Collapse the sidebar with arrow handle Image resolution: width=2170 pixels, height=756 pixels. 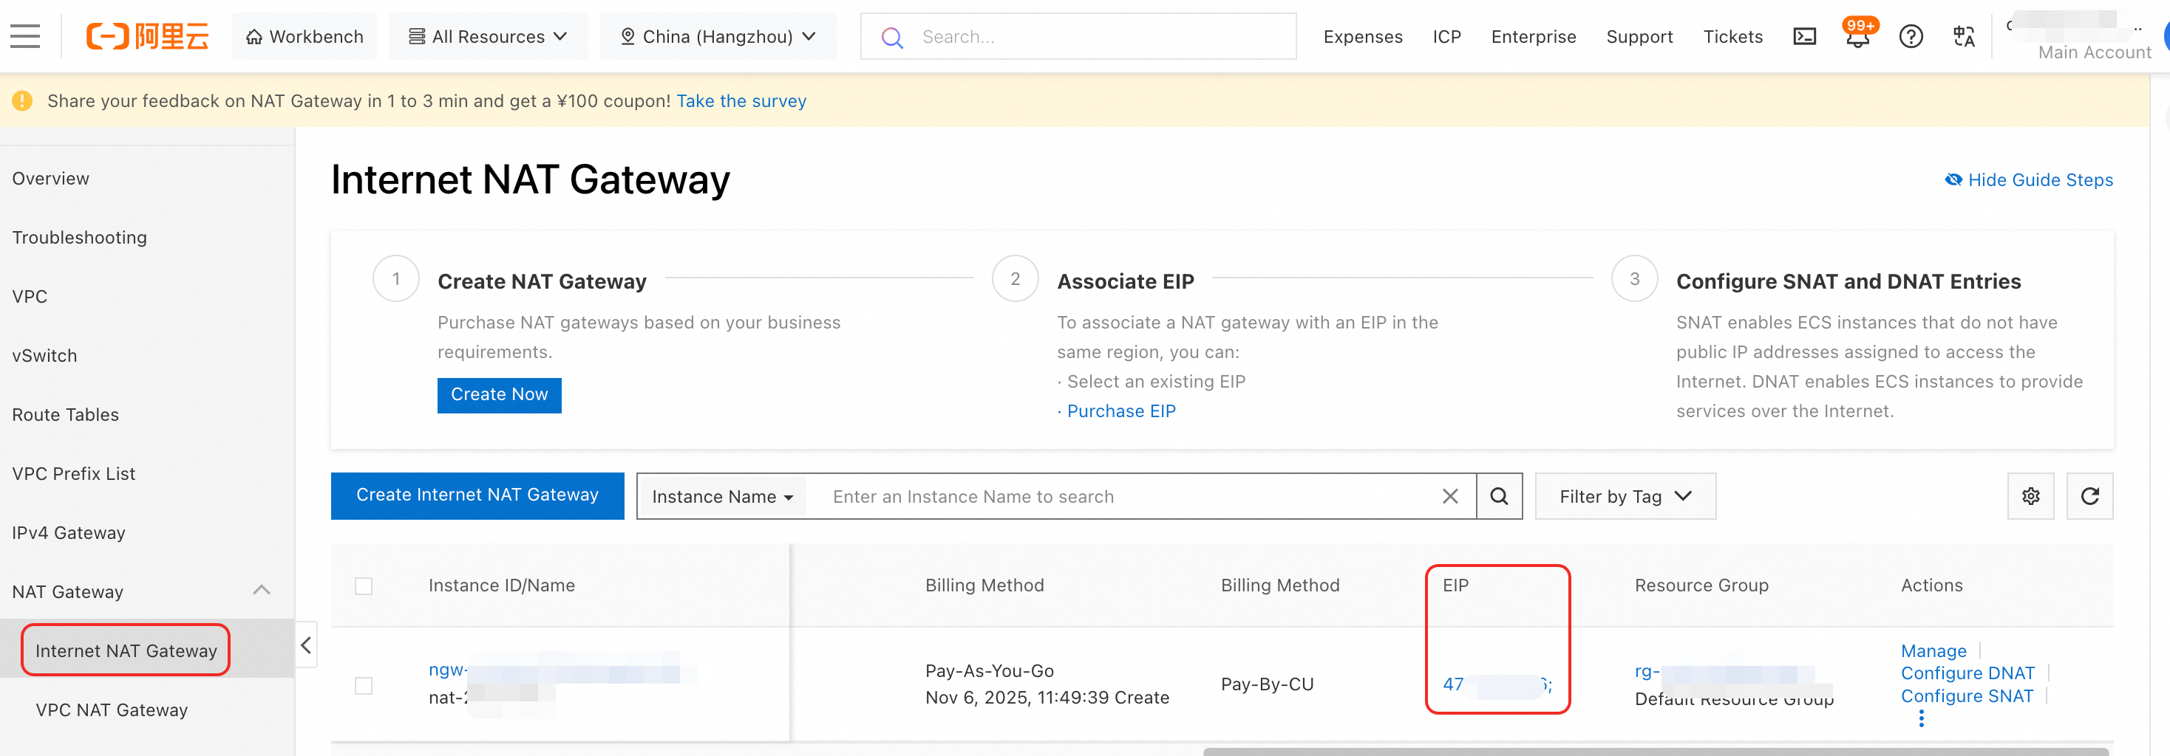pyautogui.click(x=306, y=645)
